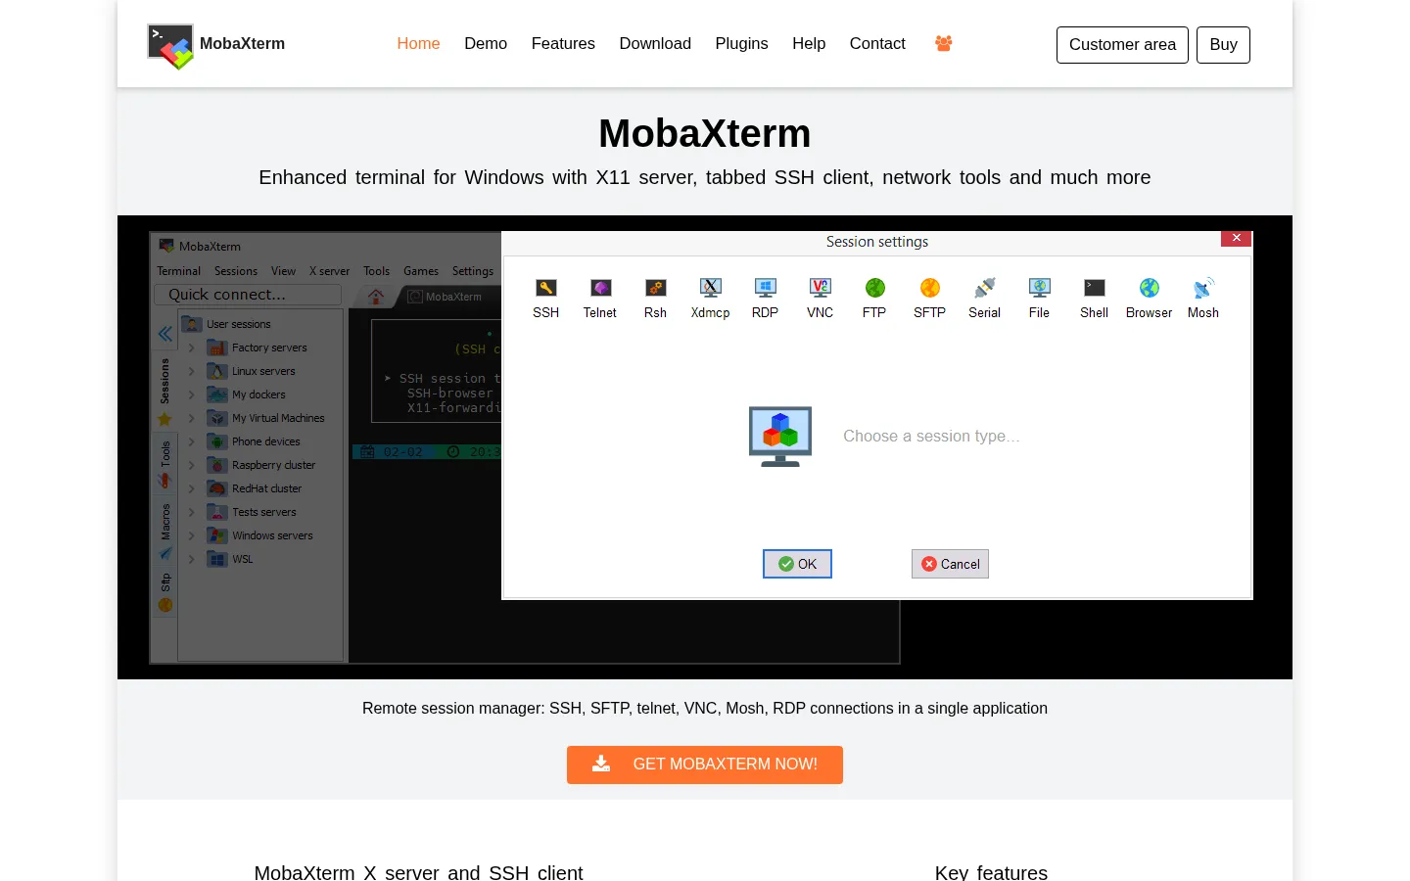Choose the Telnet session icon

[600, 288]
